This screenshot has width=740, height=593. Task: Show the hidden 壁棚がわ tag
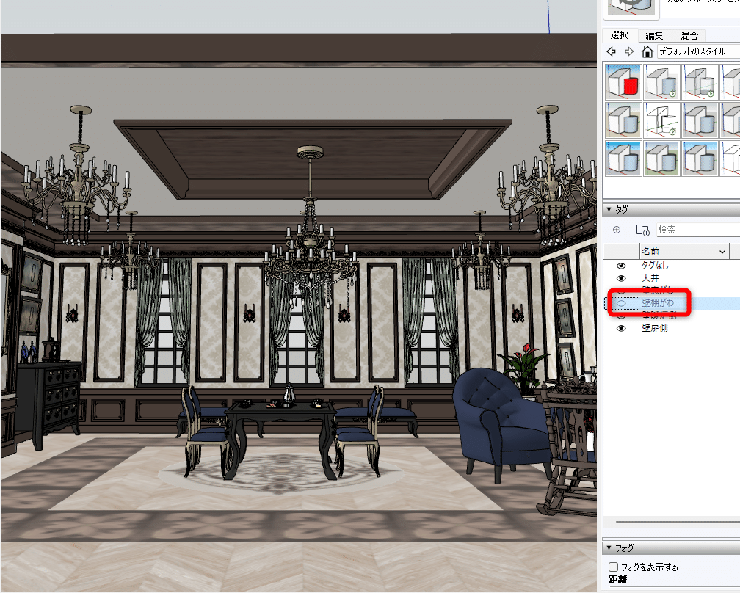621,303
